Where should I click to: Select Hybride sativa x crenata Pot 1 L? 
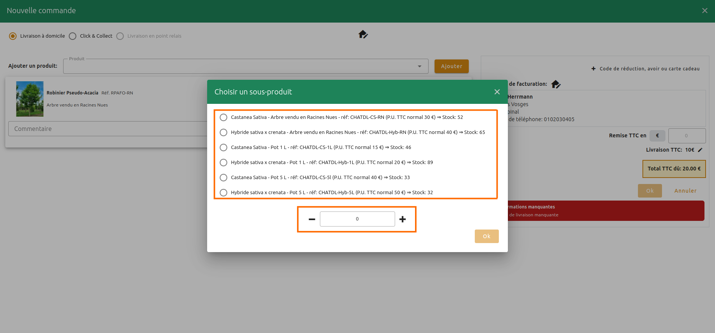pyautogui.click(x=223, y=163)
